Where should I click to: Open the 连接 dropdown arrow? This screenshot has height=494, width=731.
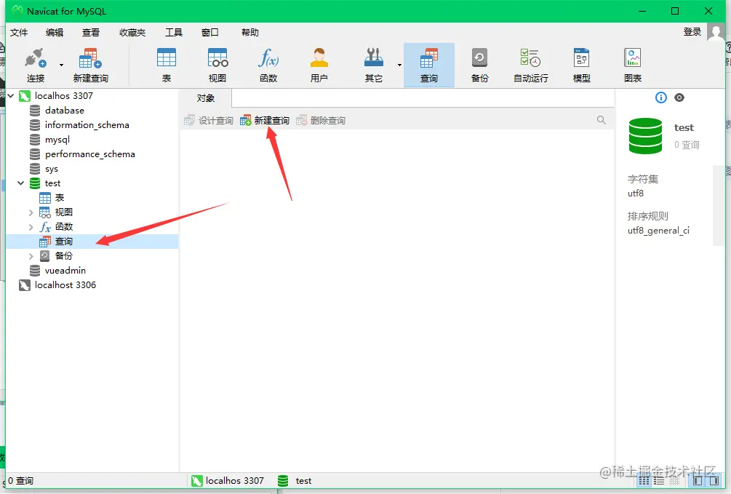[62, 65]
